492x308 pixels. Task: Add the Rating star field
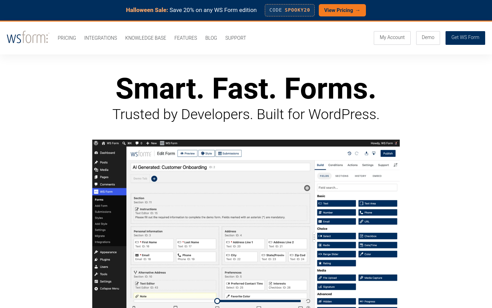tap(337, 263)
